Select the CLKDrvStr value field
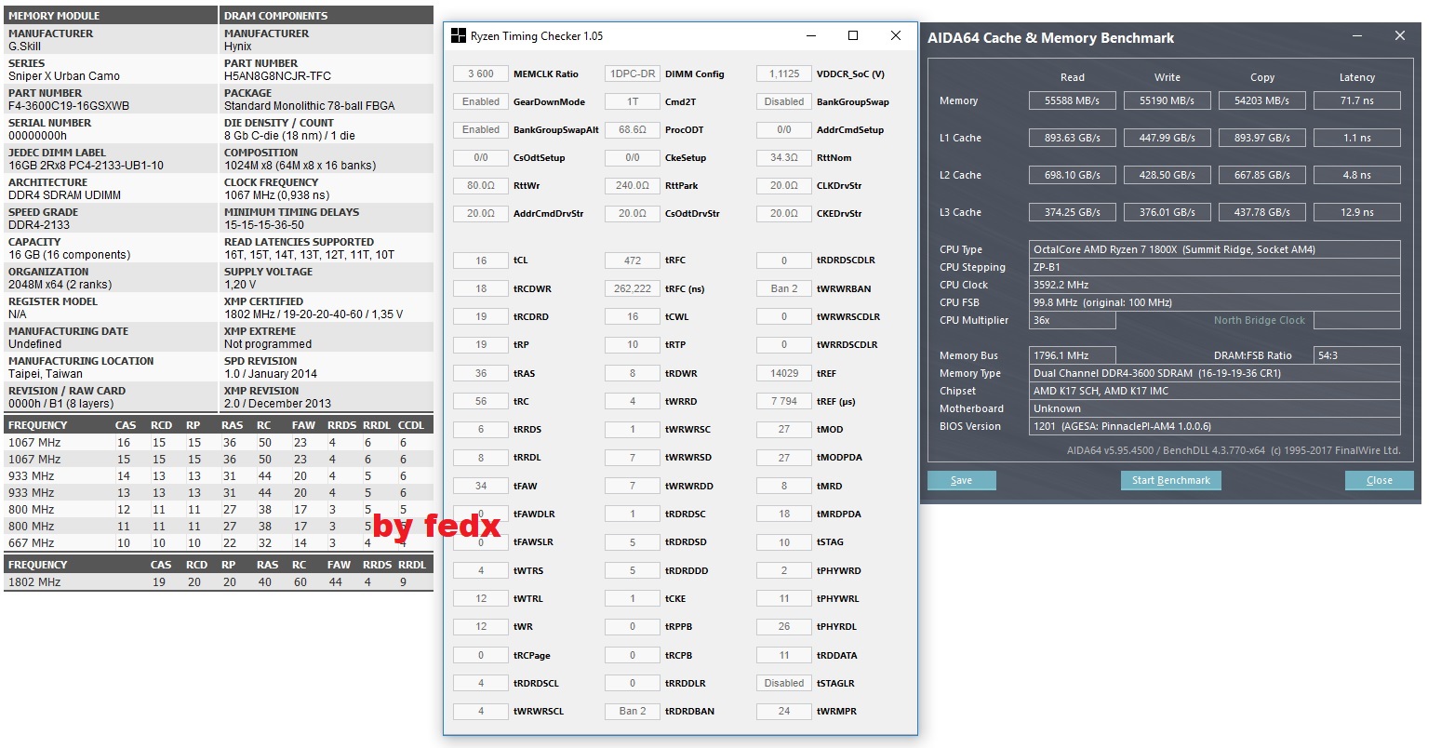The image size is (1441, 748). click(784, 186)
